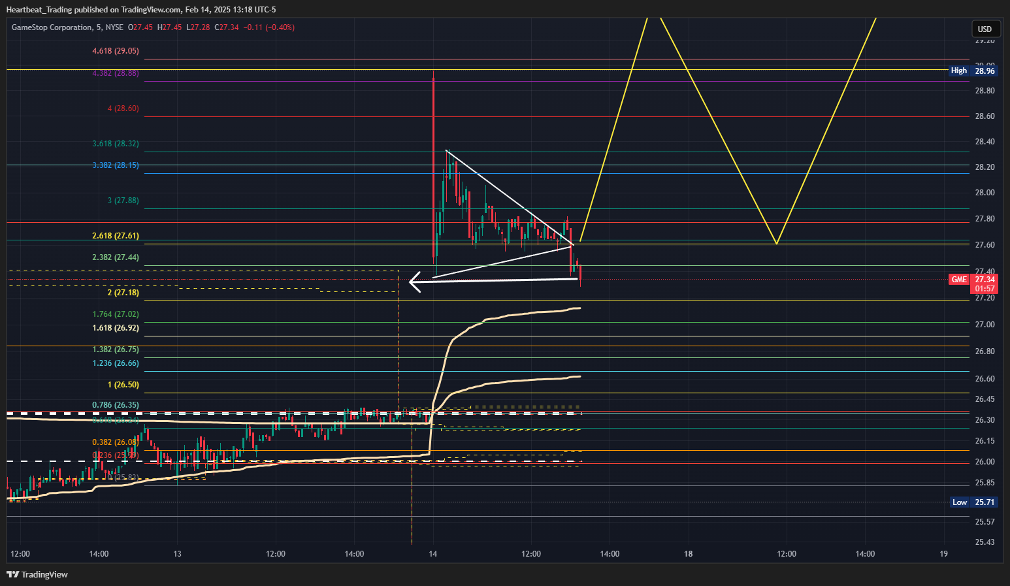Click the TradingView.com text in the header
1010x586 pixels.
151,10
